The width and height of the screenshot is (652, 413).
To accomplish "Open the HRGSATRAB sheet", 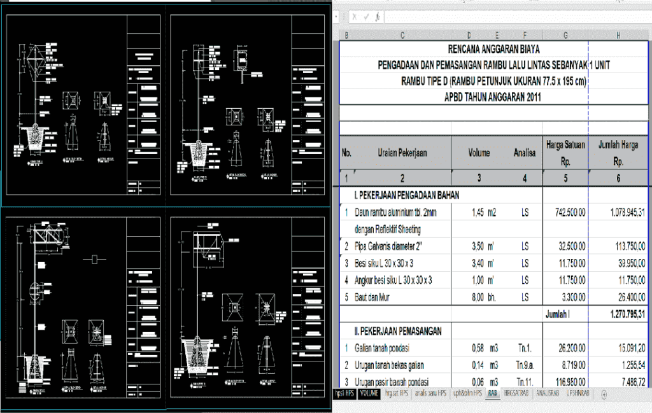I will [516, 395].
